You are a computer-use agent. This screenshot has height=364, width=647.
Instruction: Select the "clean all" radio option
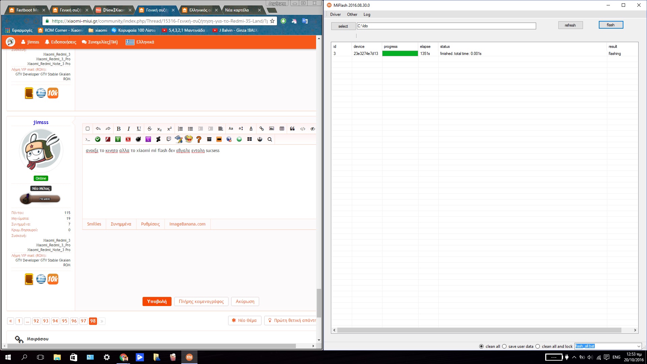(481, 346)
